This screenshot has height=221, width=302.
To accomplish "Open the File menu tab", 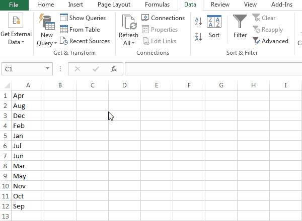I will (14, 5).
